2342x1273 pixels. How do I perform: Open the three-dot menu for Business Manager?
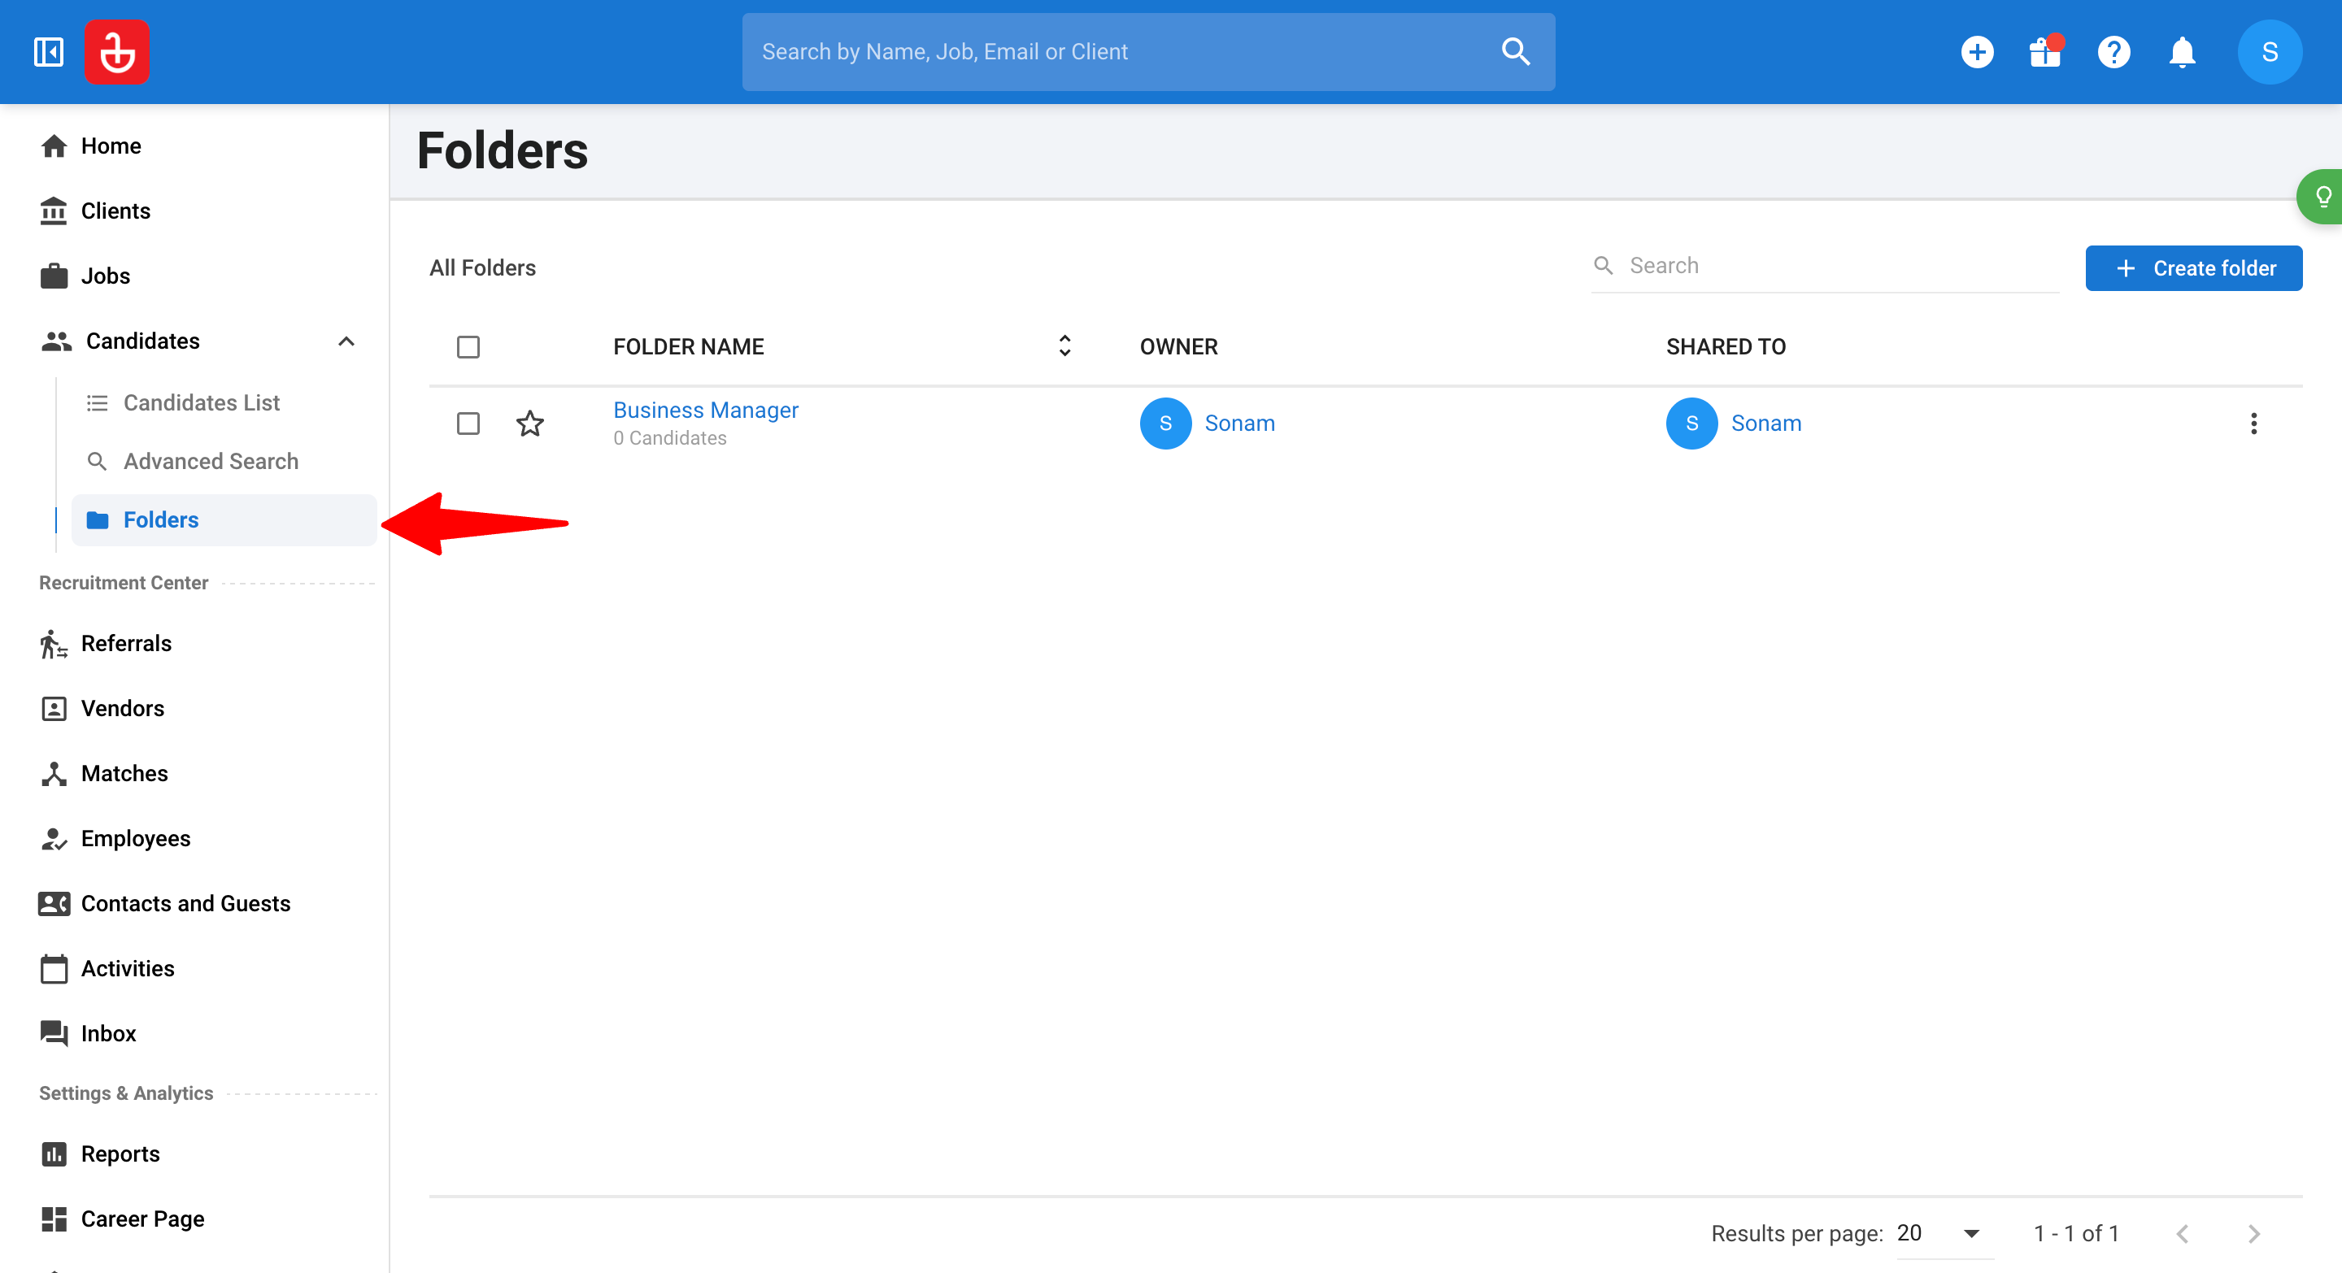pos(2253,424)
